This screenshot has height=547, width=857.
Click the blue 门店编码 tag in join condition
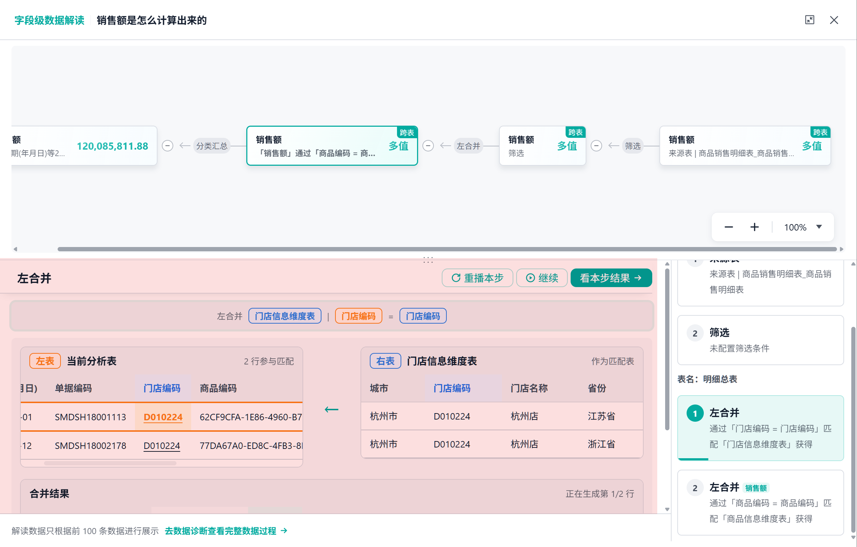423,316
